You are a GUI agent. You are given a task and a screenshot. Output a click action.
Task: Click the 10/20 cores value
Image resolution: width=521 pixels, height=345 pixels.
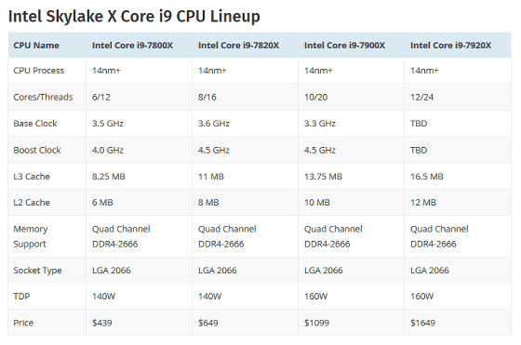[x=315, y=97]
